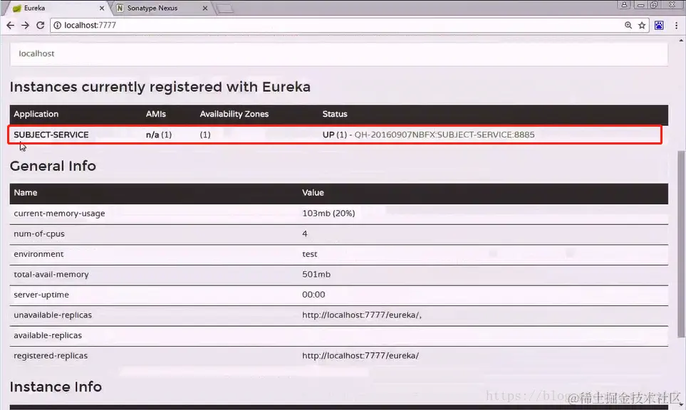686x410 pixels.
Task: Click the current-memory-usage row name
Action: click(x=59, y=214)
